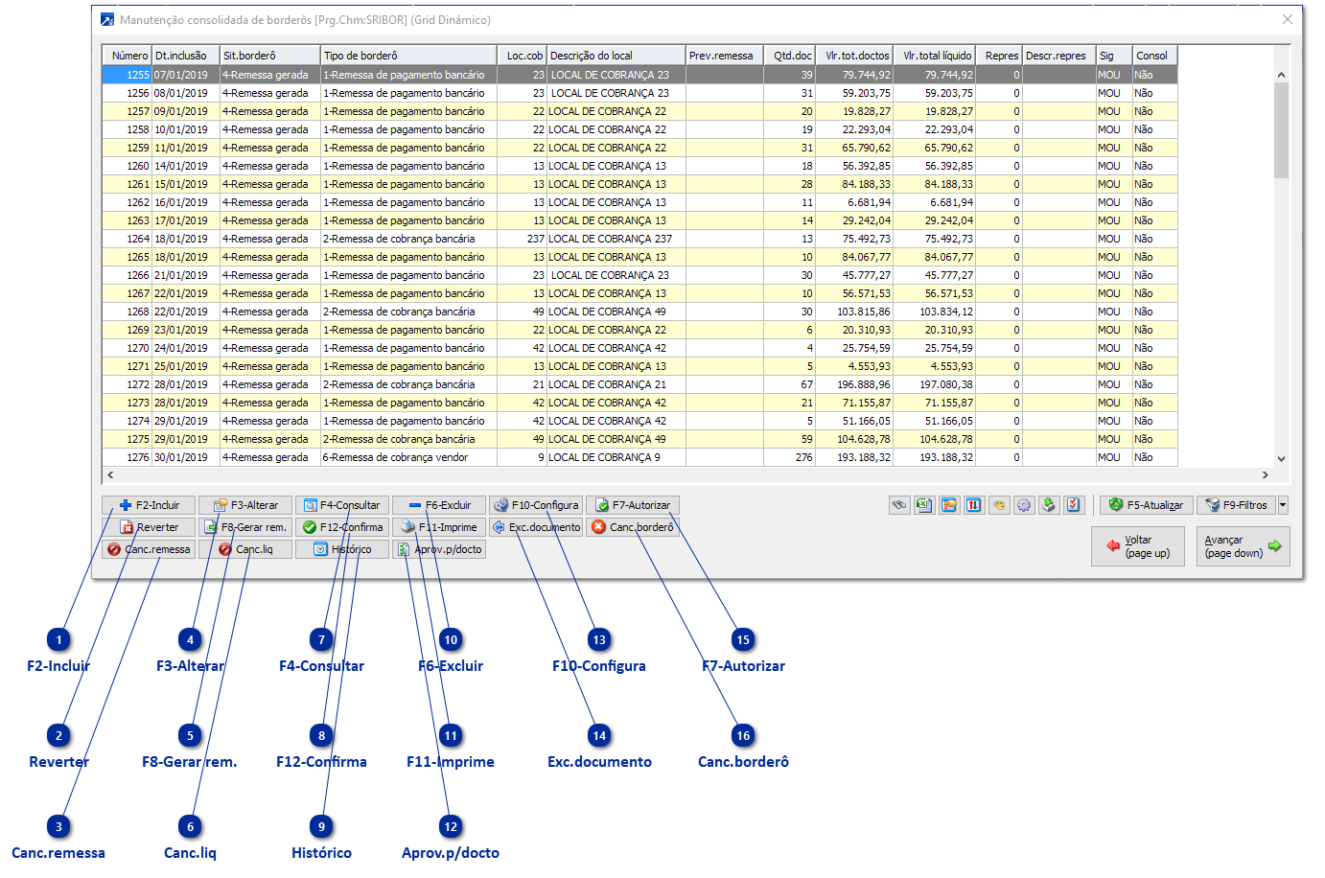Click the Repres column header

[999, 56]
